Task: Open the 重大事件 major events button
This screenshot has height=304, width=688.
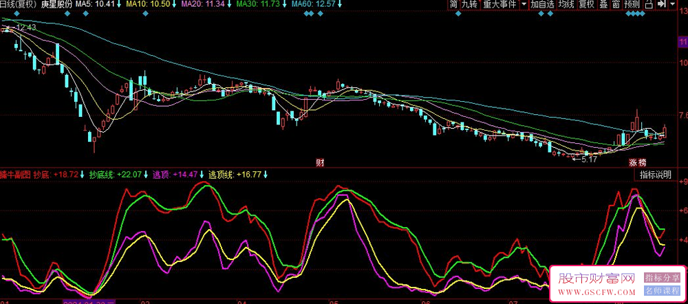Action: coord(499,4)
